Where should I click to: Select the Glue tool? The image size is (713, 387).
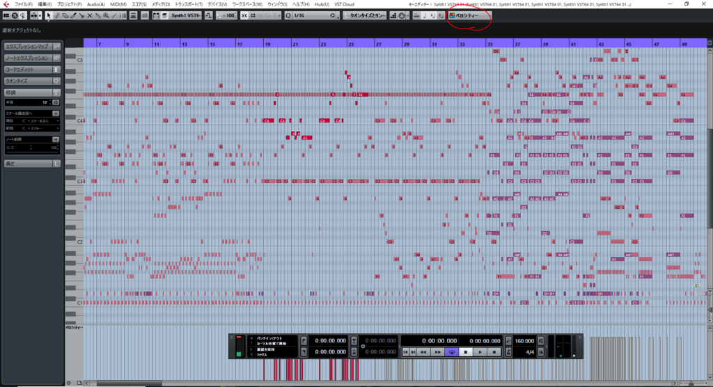(97, 15)
